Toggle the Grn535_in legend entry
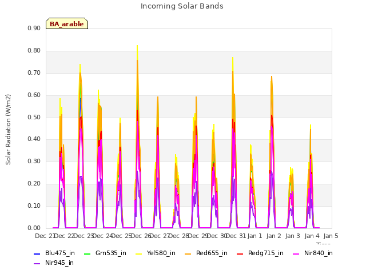366x274 pixels. [105, 253]
